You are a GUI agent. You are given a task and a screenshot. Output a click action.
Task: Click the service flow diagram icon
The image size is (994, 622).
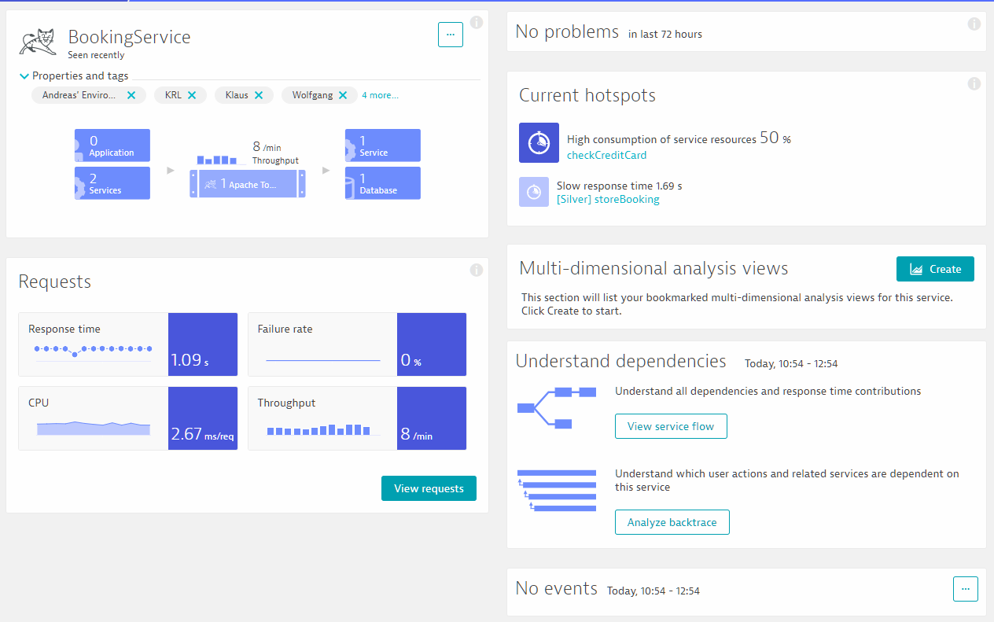pyautogui.click(x=557, y=407)
